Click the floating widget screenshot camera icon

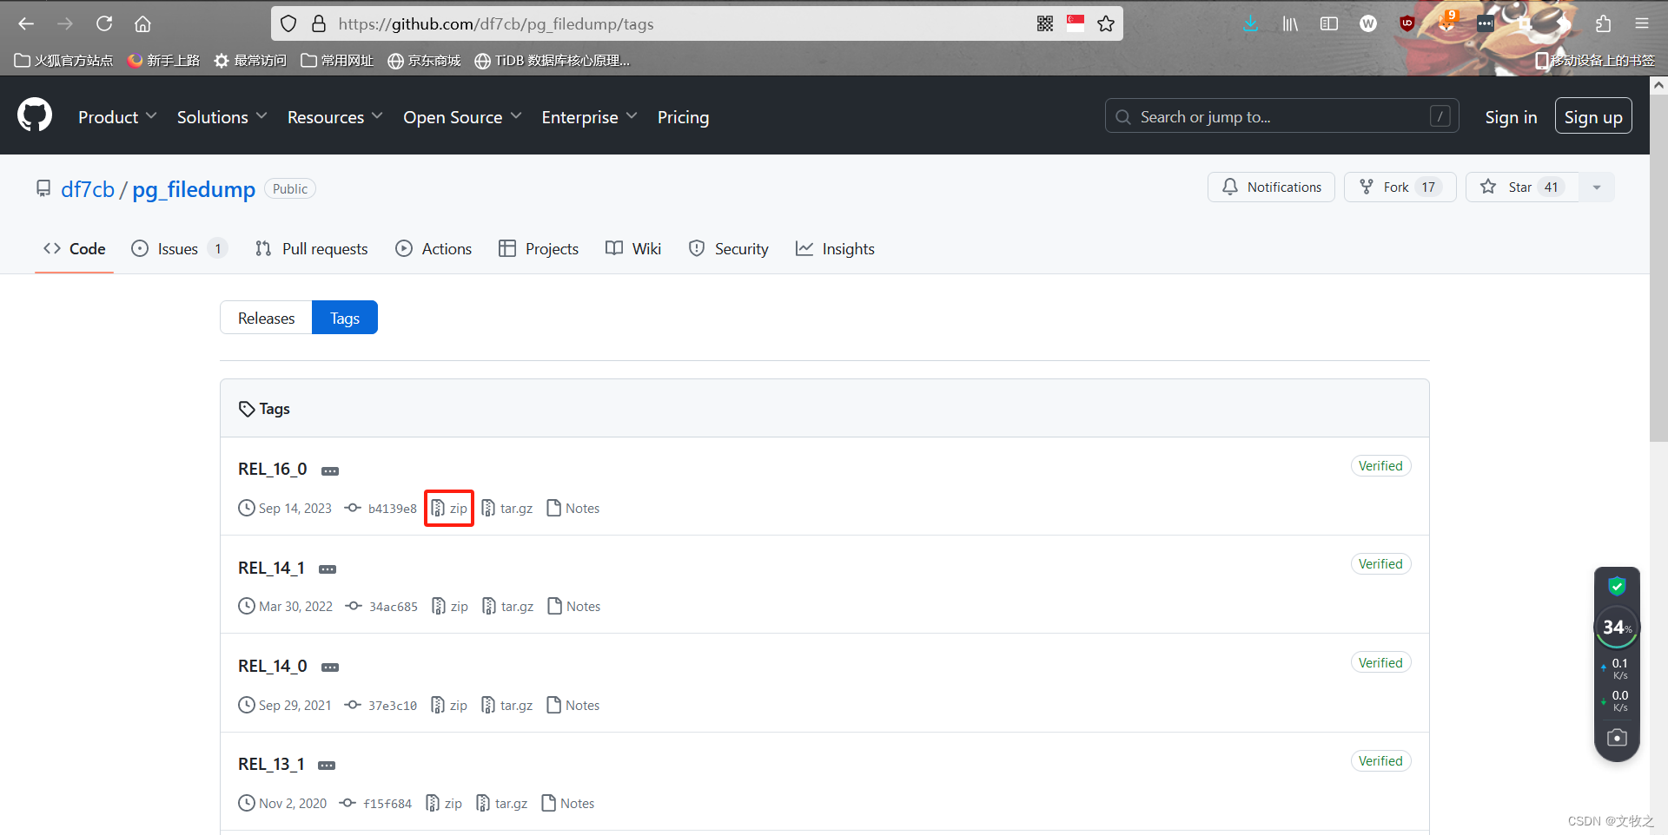1617,737
